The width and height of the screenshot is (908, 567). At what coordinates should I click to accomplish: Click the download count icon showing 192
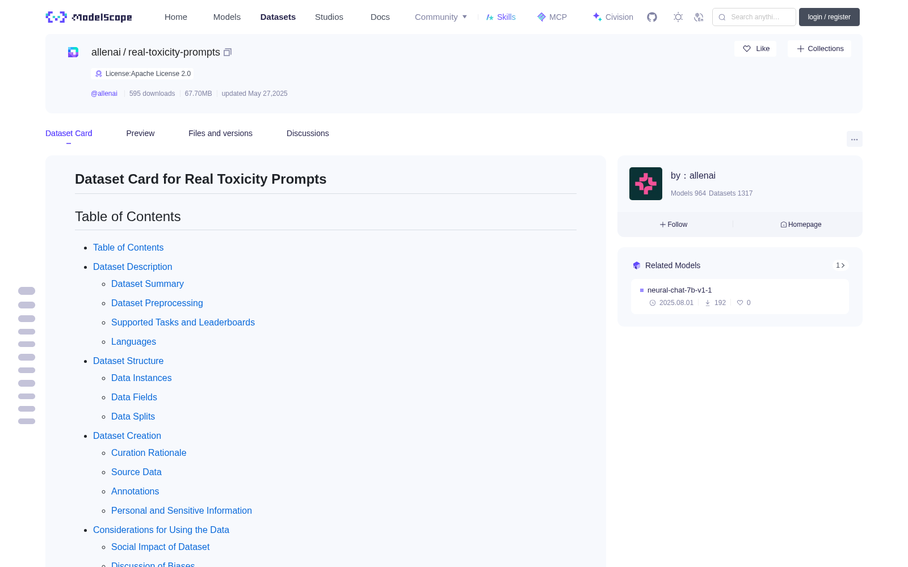click(708, 303)
